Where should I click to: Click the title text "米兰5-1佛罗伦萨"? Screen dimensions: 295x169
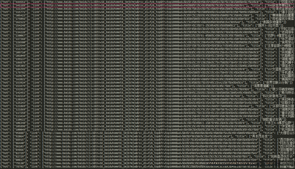point(280,123)
